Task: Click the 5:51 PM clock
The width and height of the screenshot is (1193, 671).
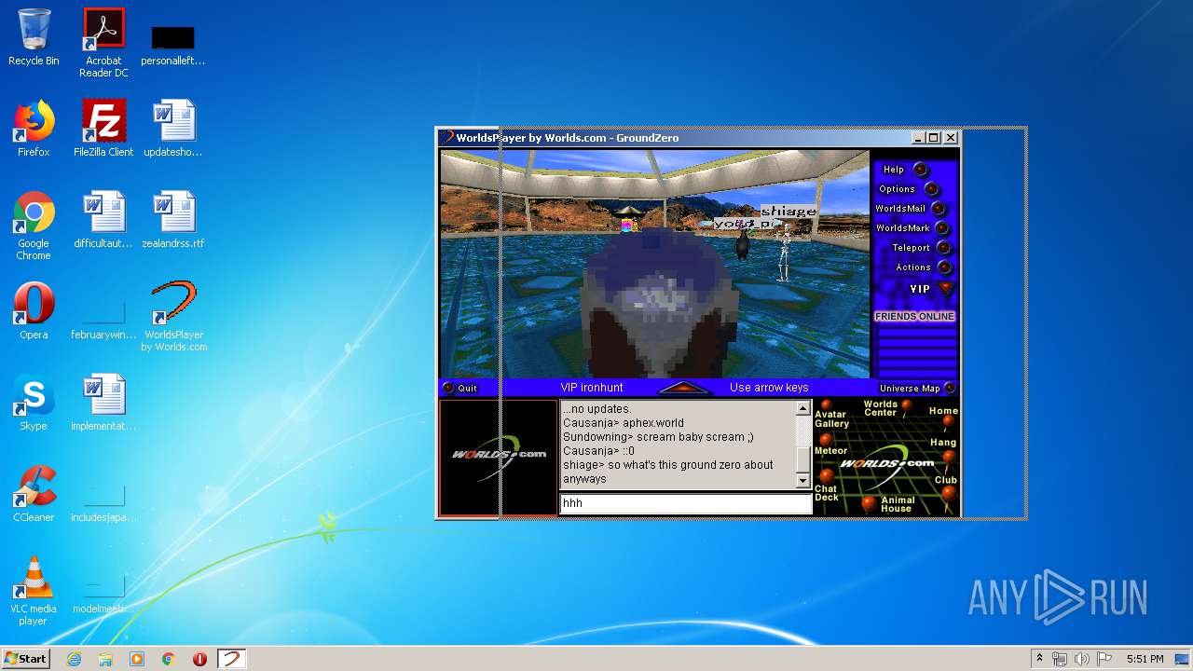Action: [1145, 659]
